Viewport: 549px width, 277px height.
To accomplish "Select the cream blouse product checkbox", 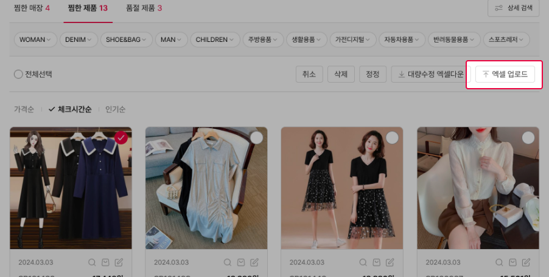I will [x=528, y=138].
